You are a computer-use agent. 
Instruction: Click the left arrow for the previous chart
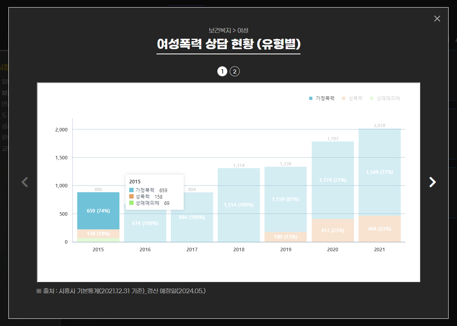[x=24, y=182]
